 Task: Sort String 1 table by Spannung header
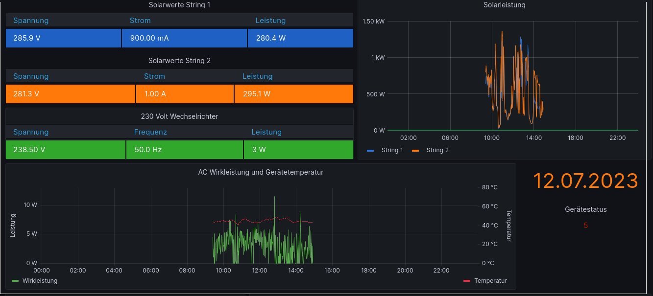point(31,21)
